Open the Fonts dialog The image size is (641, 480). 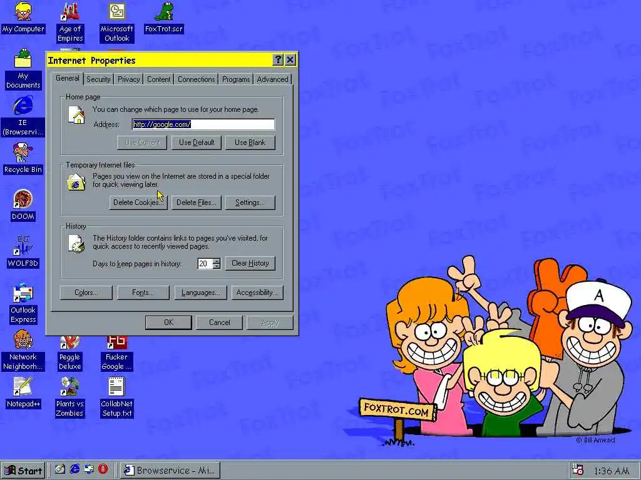pyautogui.click(x=143, y=292)
